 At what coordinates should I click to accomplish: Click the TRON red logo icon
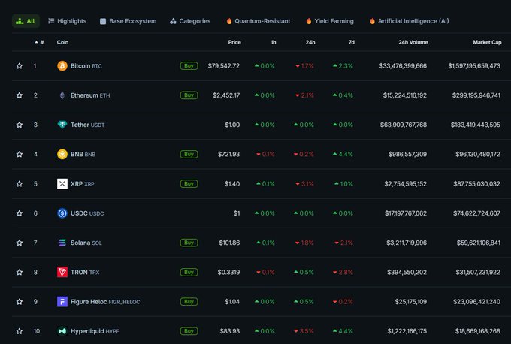click(62, 273)
